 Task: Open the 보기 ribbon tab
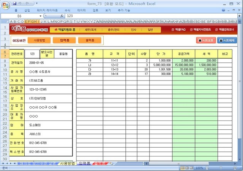(x=108, y=10)
